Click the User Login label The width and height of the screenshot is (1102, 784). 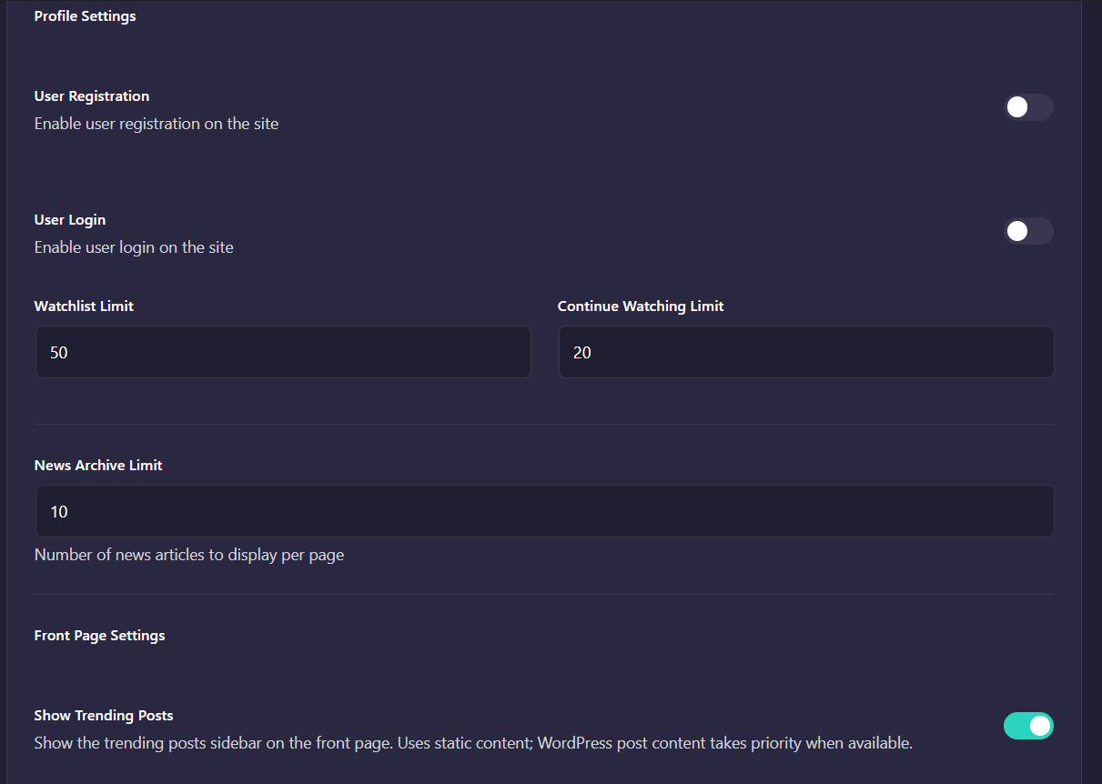(69, 219)
